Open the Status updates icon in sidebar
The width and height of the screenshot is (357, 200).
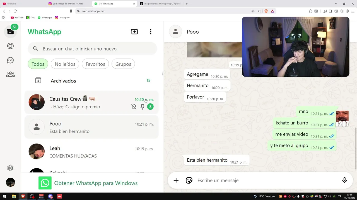pos(10,46)
